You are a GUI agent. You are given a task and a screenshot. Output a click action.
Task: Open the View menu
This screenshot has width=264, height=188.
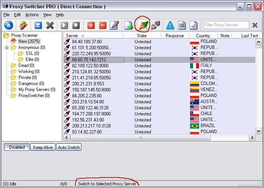[47, 15]
